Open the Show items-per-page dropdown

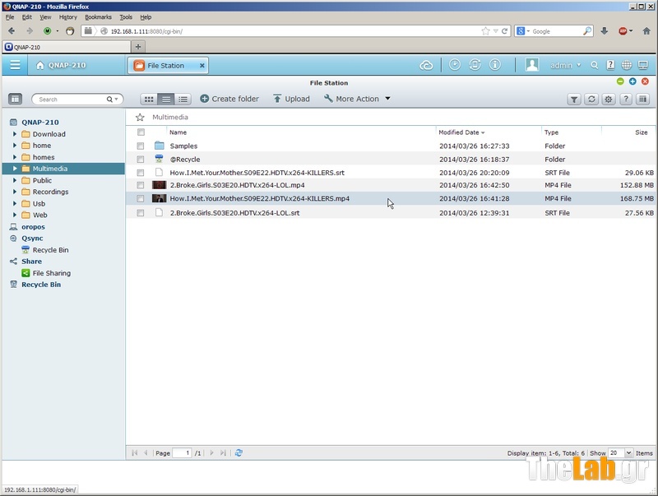[628, 452]
